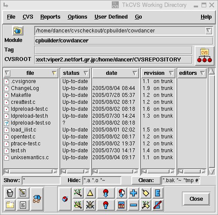Click the Show filter input field
Viewport: 218px width, 215px height.
(x=41, y=180)
